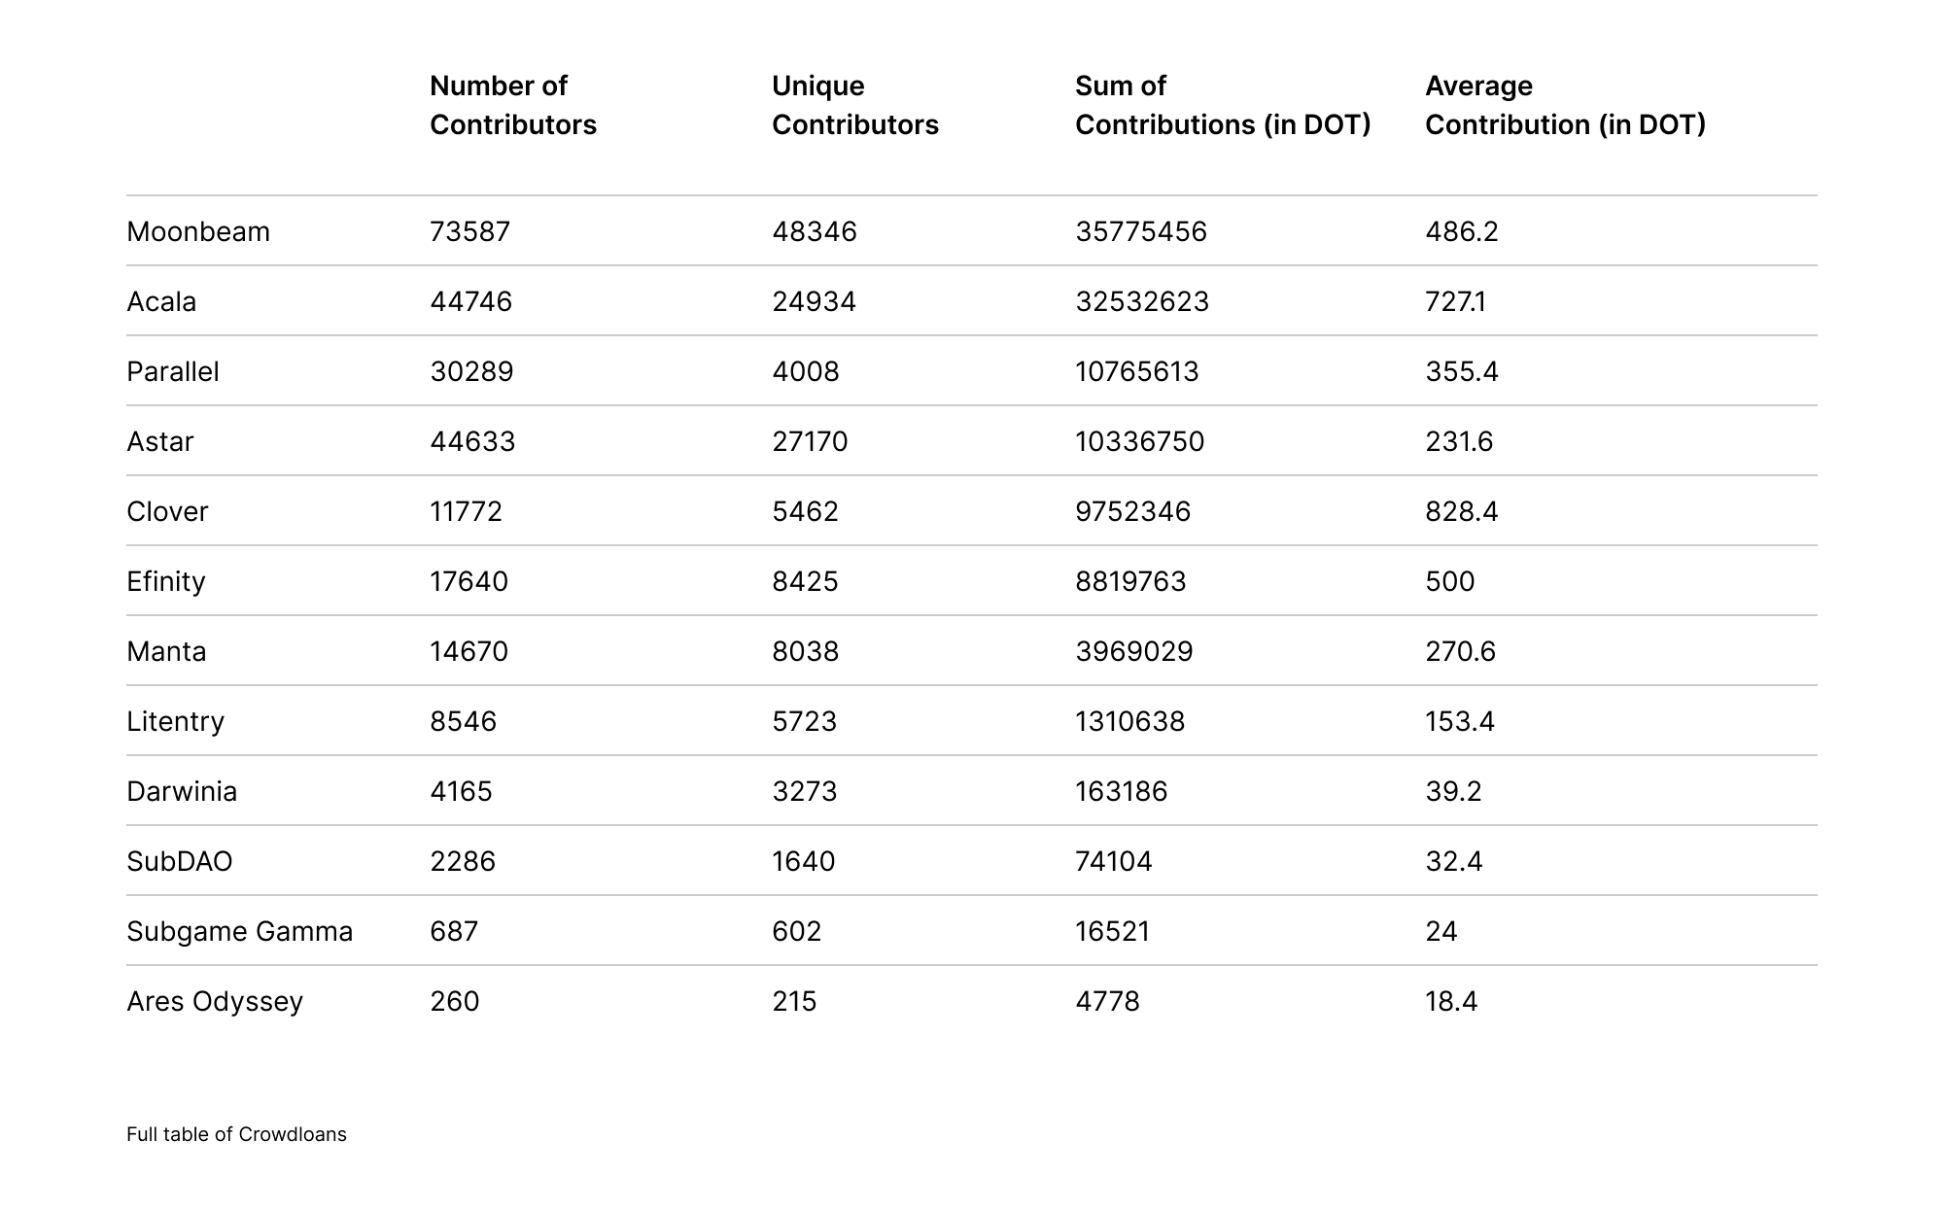Click the Manta row label
The height and width of the screenshot is (1209, 1944).
[166, 651]
